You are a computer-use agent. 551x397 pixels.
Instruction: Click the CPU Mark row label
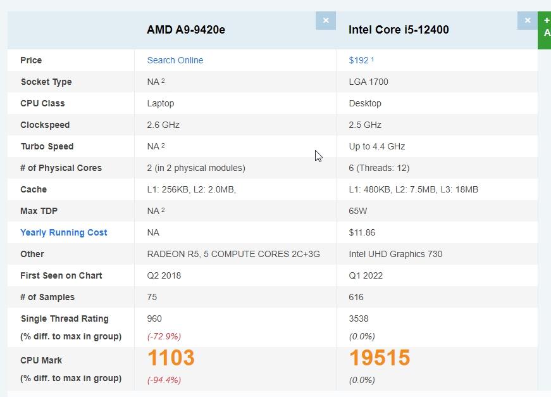(40, 360)
